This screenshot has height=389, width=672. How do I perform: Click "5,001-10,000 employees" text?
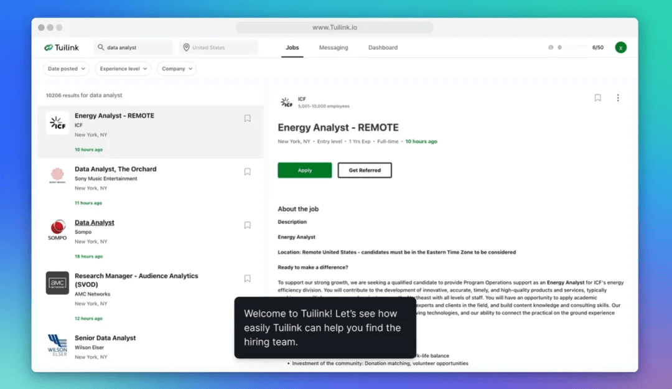(324, 106)
